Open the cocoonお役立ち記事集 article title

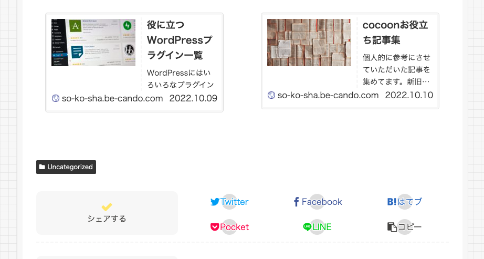pos(395,33)
